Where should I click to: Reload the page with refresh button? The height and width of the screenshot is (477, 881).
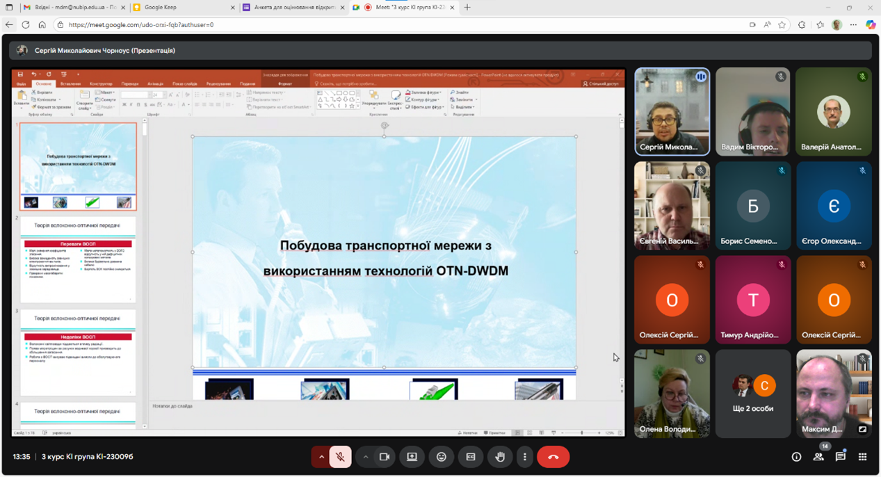[x=26, y=24]
